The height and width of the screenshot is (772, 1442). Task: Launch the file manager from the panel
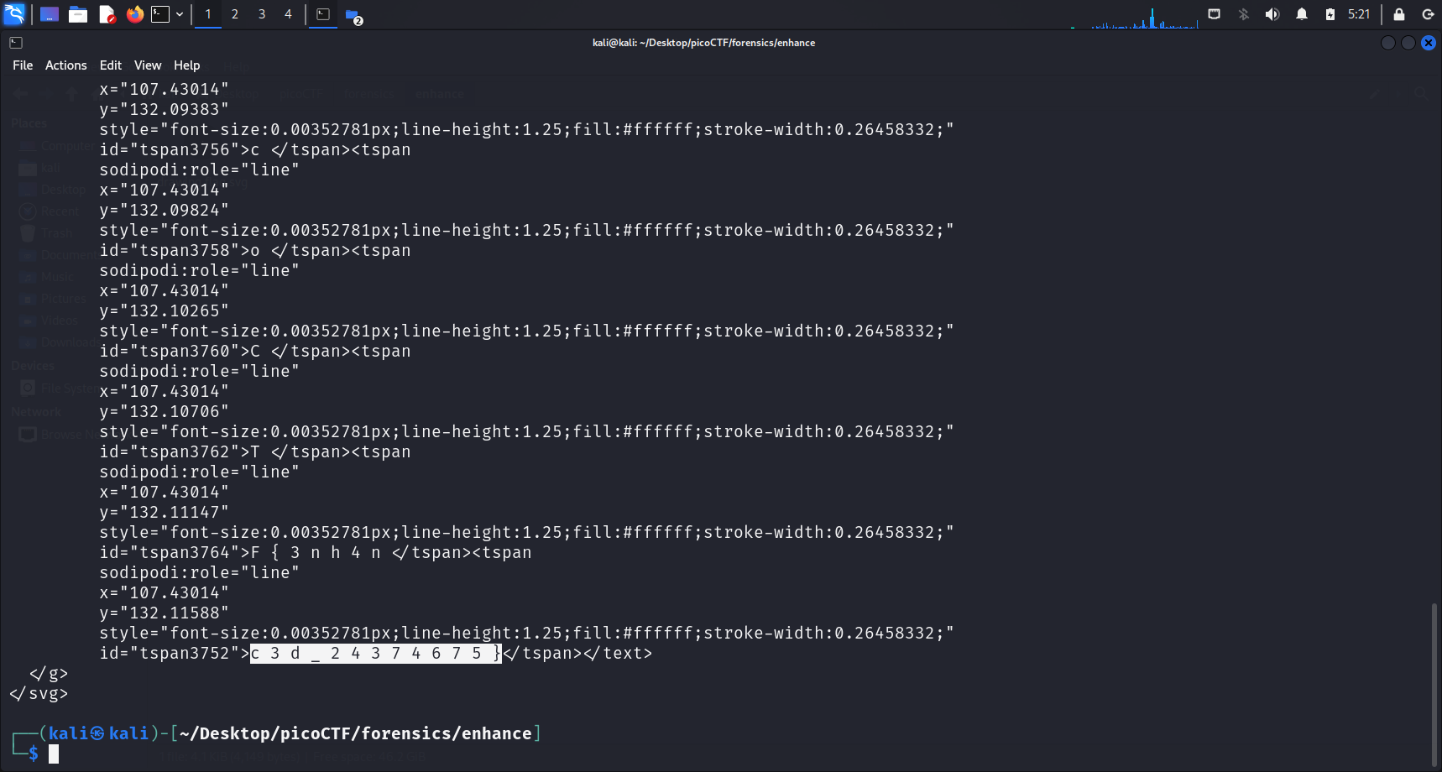(78, 14)
